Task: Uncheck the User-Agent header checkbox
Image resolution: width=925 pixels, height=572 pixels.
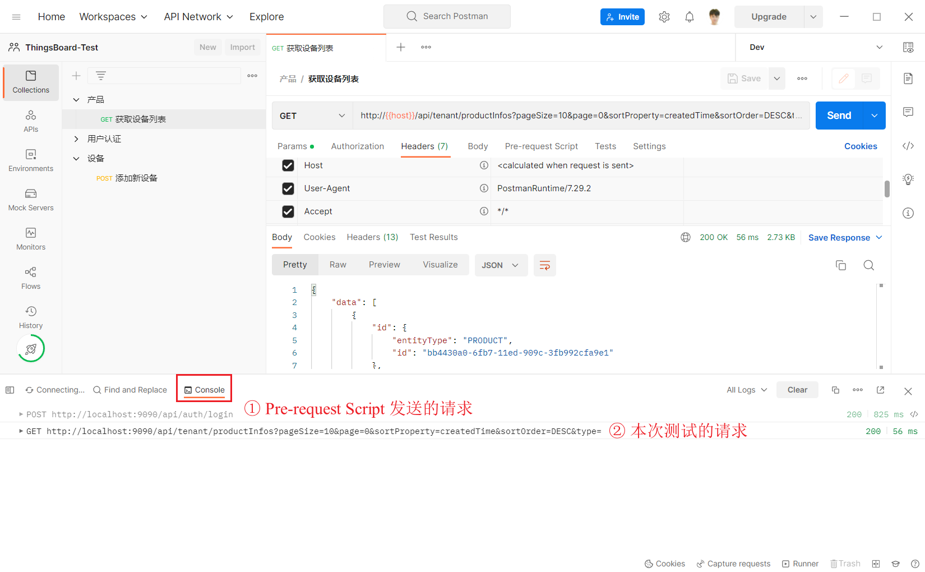Action: click(x=288, y=188)
